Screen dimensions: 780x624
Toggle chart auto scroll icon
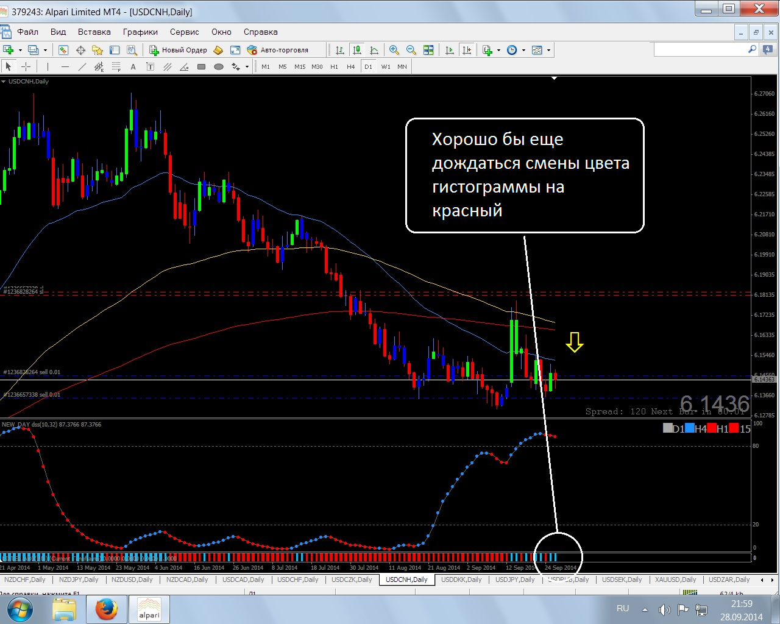[450, 50]
